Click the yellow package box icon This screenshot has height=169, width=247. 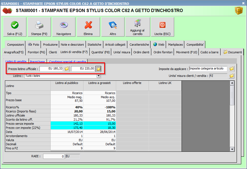pyautogui.click(x=239, y=11)
